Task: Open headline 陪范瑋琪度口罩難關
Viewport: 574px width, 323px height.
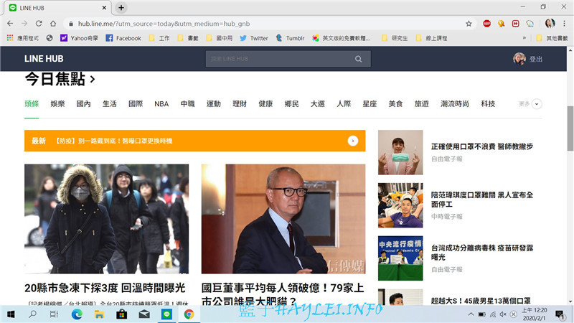Action: pyautogui.click(x=481, y=200)
